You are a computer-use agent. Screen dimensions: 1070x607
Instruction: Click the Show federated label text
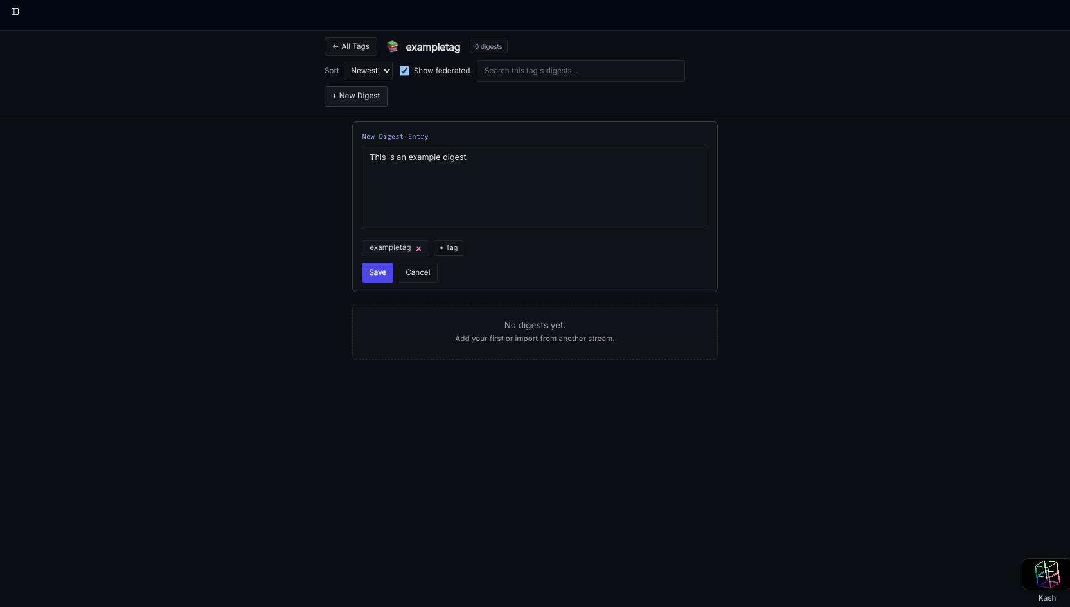(441, 71)
